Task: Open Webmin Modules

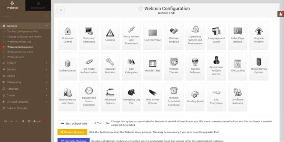Action: click(x=174, y=35)
